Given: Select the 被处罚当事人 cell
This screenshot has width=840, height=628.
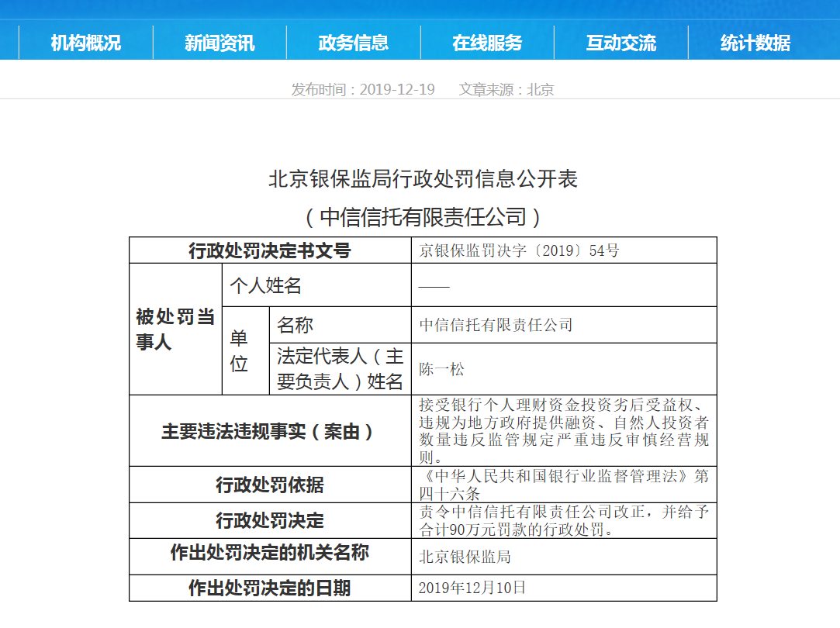Looking at the screenshot, I should pos(176,330).
